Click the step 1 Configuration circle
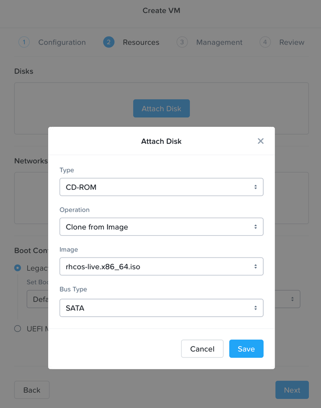Viewport: 321px width, 408px height. click(24, 42)
